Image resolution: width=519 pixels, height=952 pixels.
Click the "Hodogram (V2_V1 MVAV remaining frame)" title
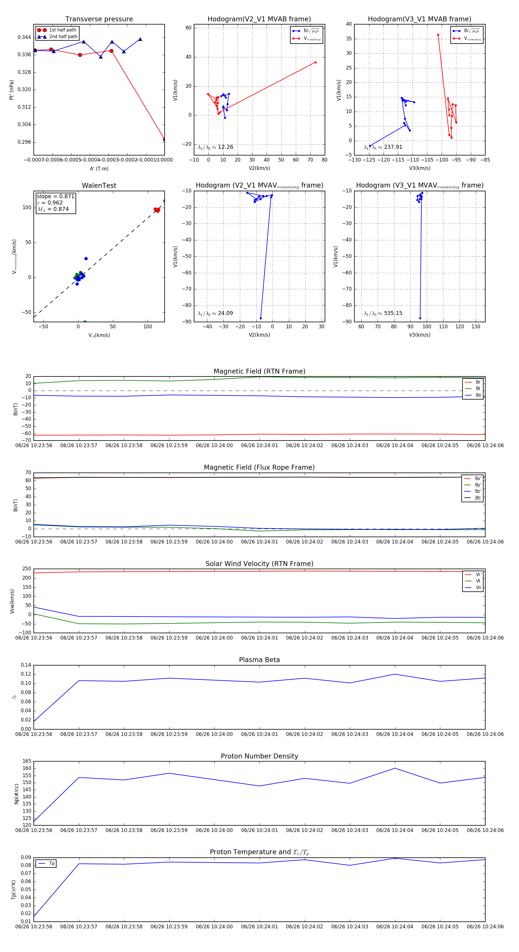pyautogui.click(x=259, y=185)
